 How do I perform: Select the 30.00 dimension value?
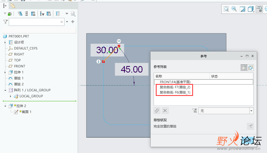click(x=107, y=50)
